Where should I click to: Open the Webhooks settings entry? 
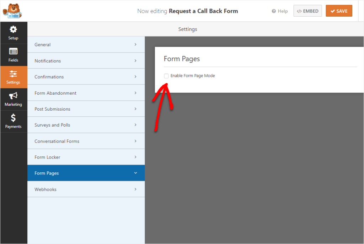[x=86, y=189]
